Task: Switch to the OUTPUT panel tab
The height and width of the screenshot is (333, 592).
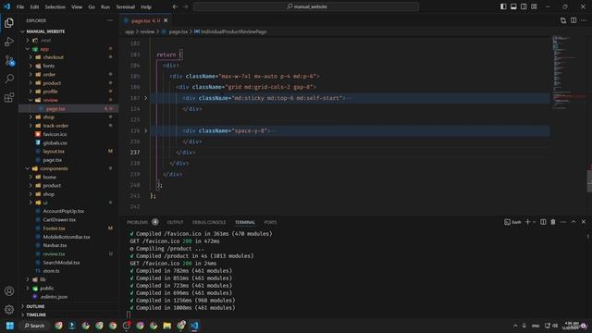Action: coord(175,222)
